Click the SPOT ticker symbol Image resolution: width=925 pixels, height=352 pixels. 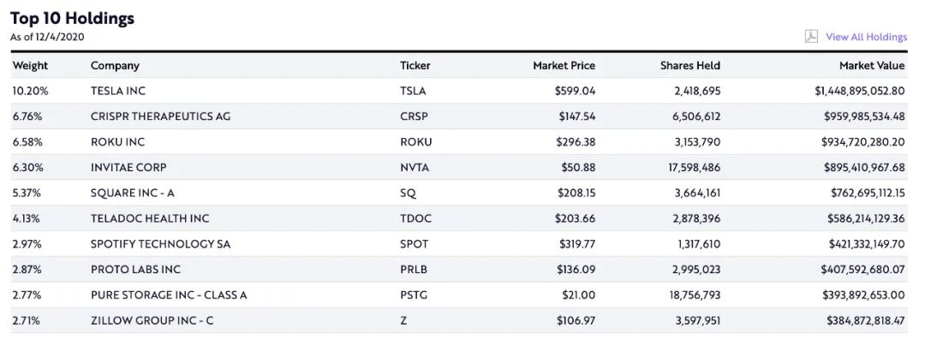pyautogui.click(x=415, y=244)
